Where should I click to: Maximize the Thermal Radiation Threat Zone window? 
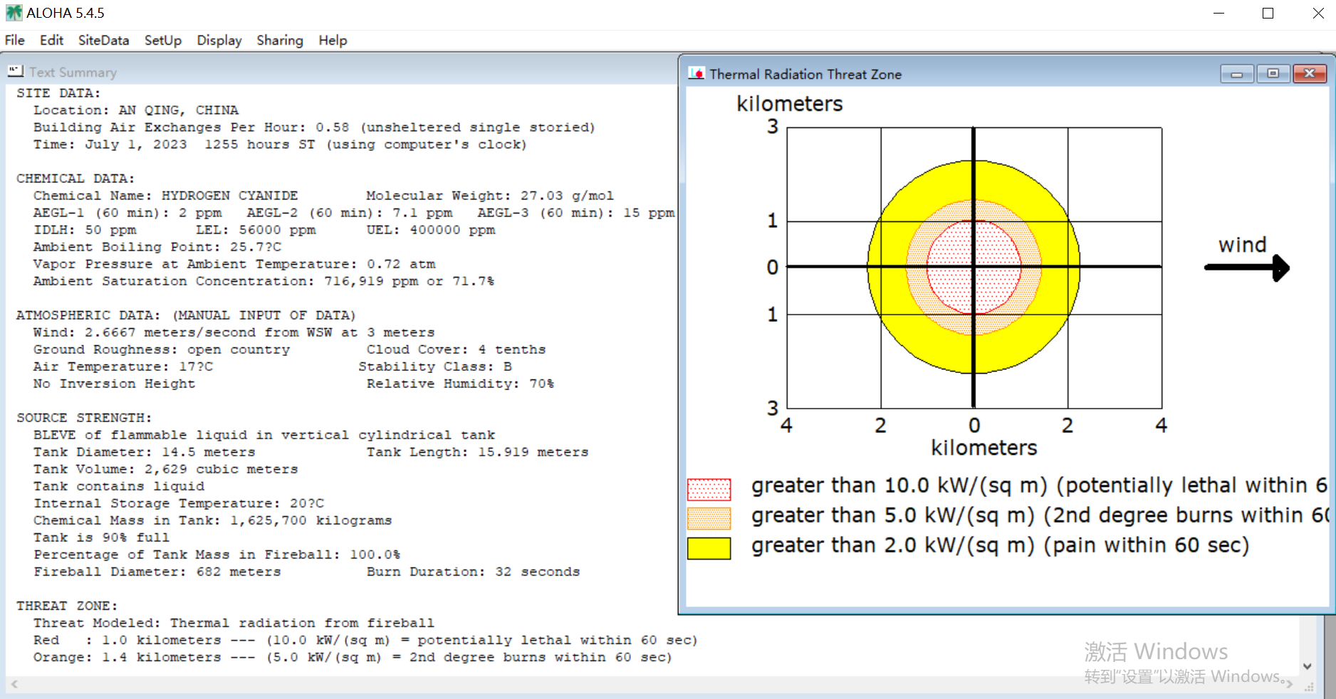point(1273,73)
